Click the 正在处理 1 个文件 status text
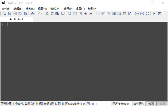This screenshot has width=168, height=106. tap(22, 104)
